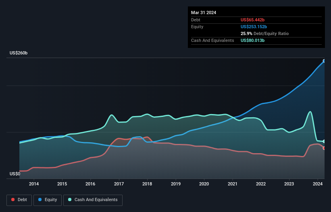331x212 pixels.
Task: Click the 2020 x-axis label
Action: coord(204,184)
